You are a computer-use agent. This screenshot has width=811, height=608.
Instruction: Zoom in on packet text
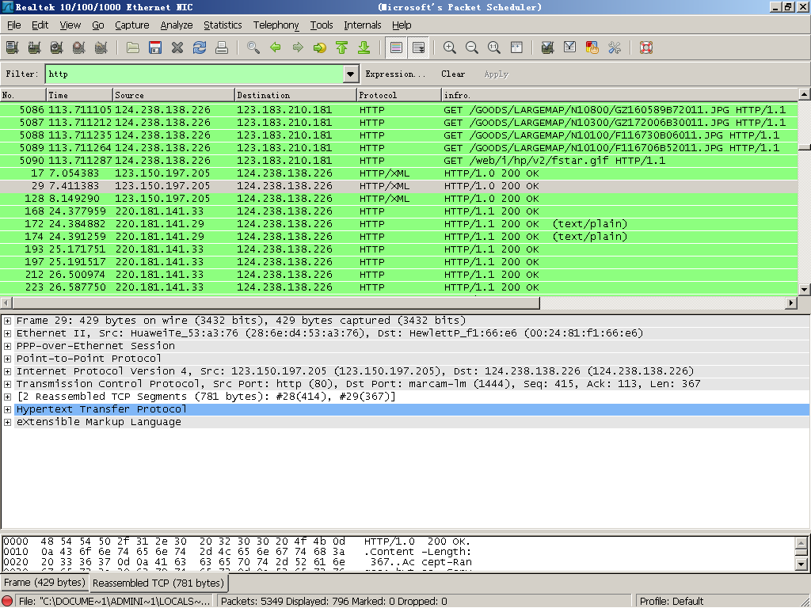pyautogui.click(x=450, y=47)
